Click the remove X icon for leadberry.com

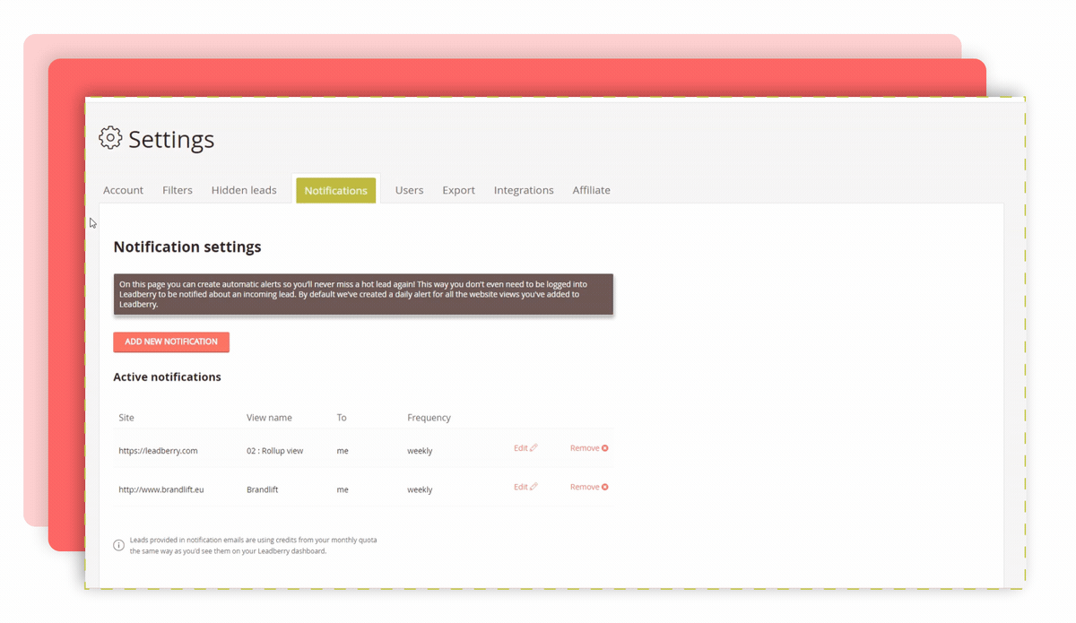(x=605, y=448)
